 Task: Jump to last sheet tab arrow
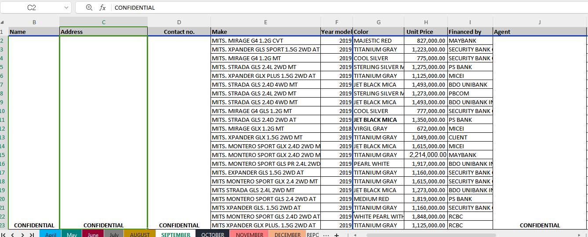pyautogui.click(x=32, y=235)
